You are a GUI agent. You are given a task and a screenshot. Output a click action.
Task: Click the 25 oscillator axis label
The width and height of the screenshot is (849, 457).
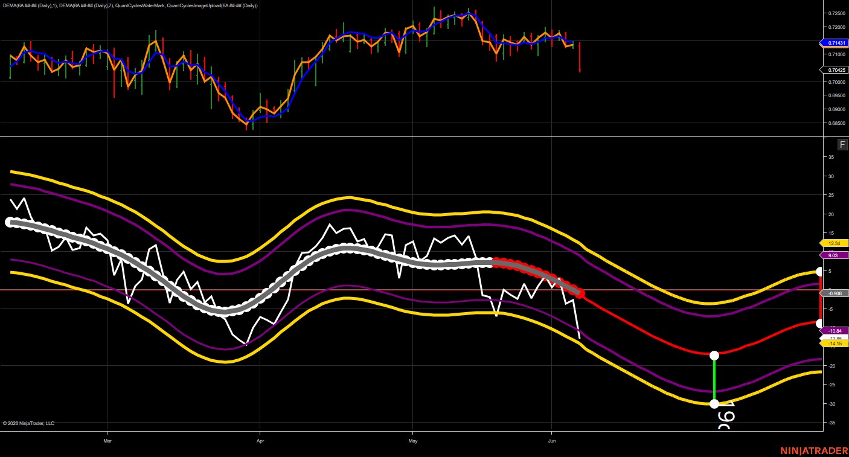(x=831, y=196)
